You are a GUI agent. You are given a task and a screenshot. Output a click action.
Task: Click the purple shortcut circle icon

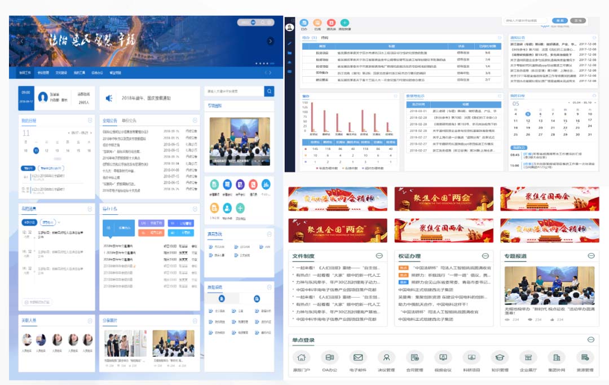tap(240, 184)
